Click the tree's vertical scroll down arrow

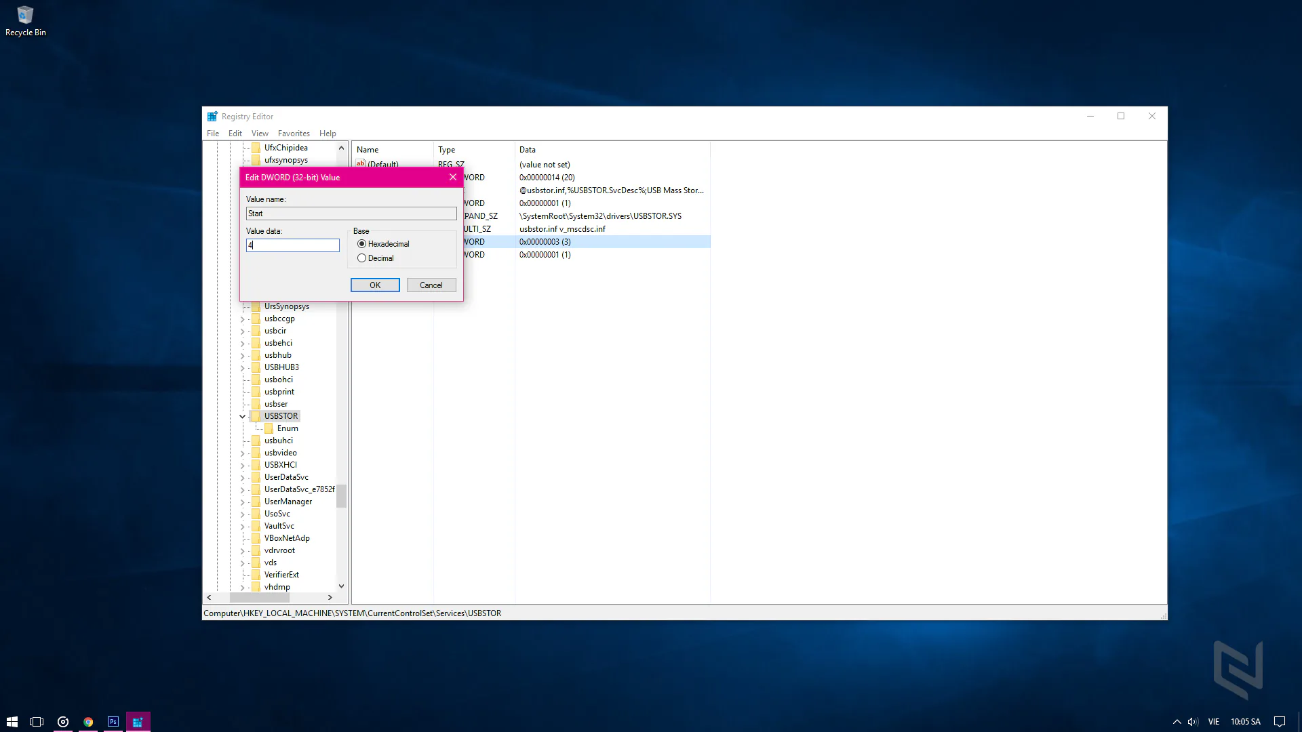click(341, 586)
